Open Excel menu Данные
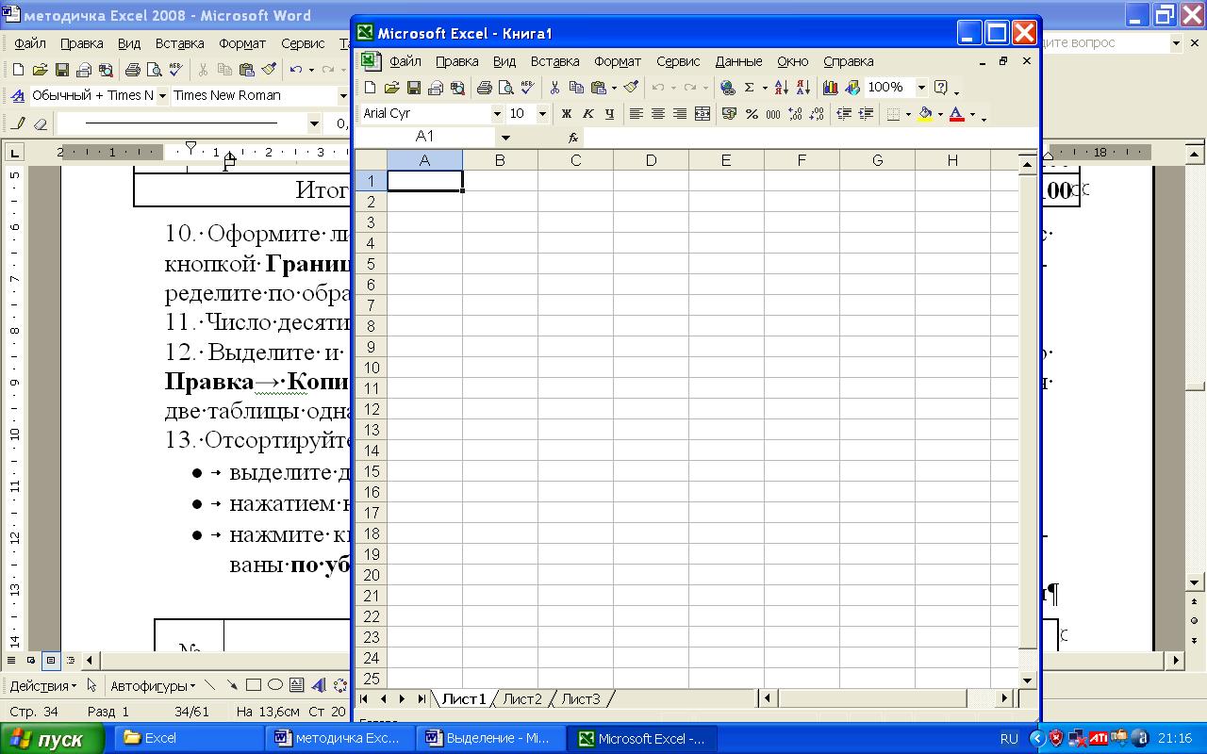Image resolution: width=1207 pixels, height=754 pixels. 738,61
